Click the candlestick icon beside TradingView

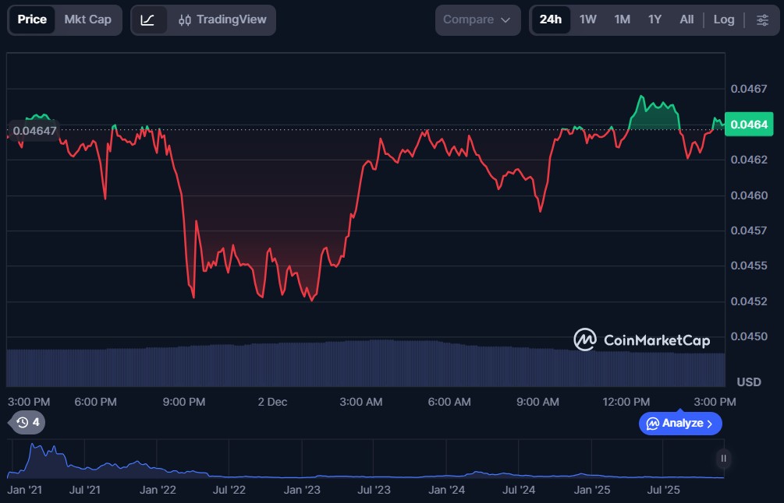coord(185,19)
